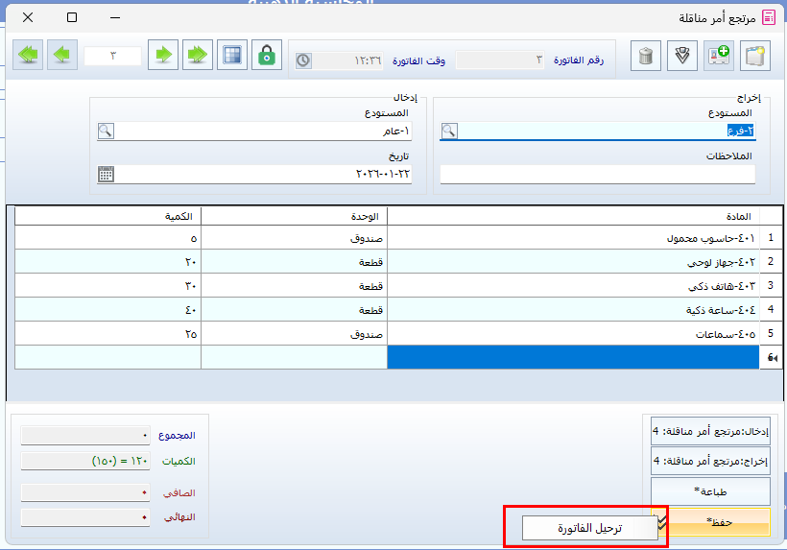Image resolution: width=787 pixels, height=550 pixels.
Task: Click the الملاحظات notes input field
Action: pos(597,174)
